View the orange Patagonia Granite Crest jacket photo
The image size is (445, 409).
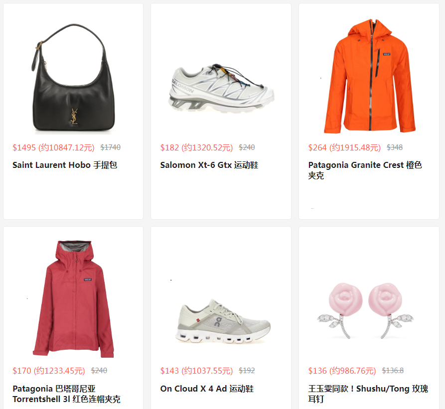[370, 76]
